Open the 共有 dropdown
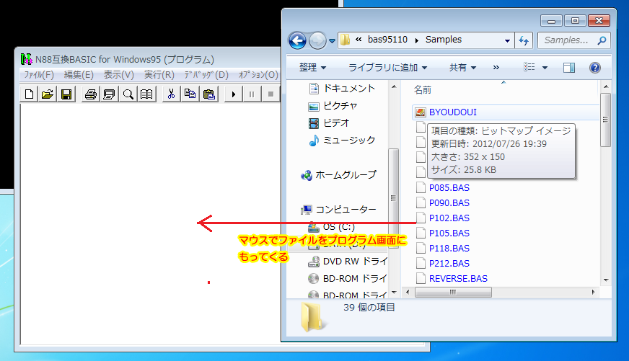 click(462, 67)
